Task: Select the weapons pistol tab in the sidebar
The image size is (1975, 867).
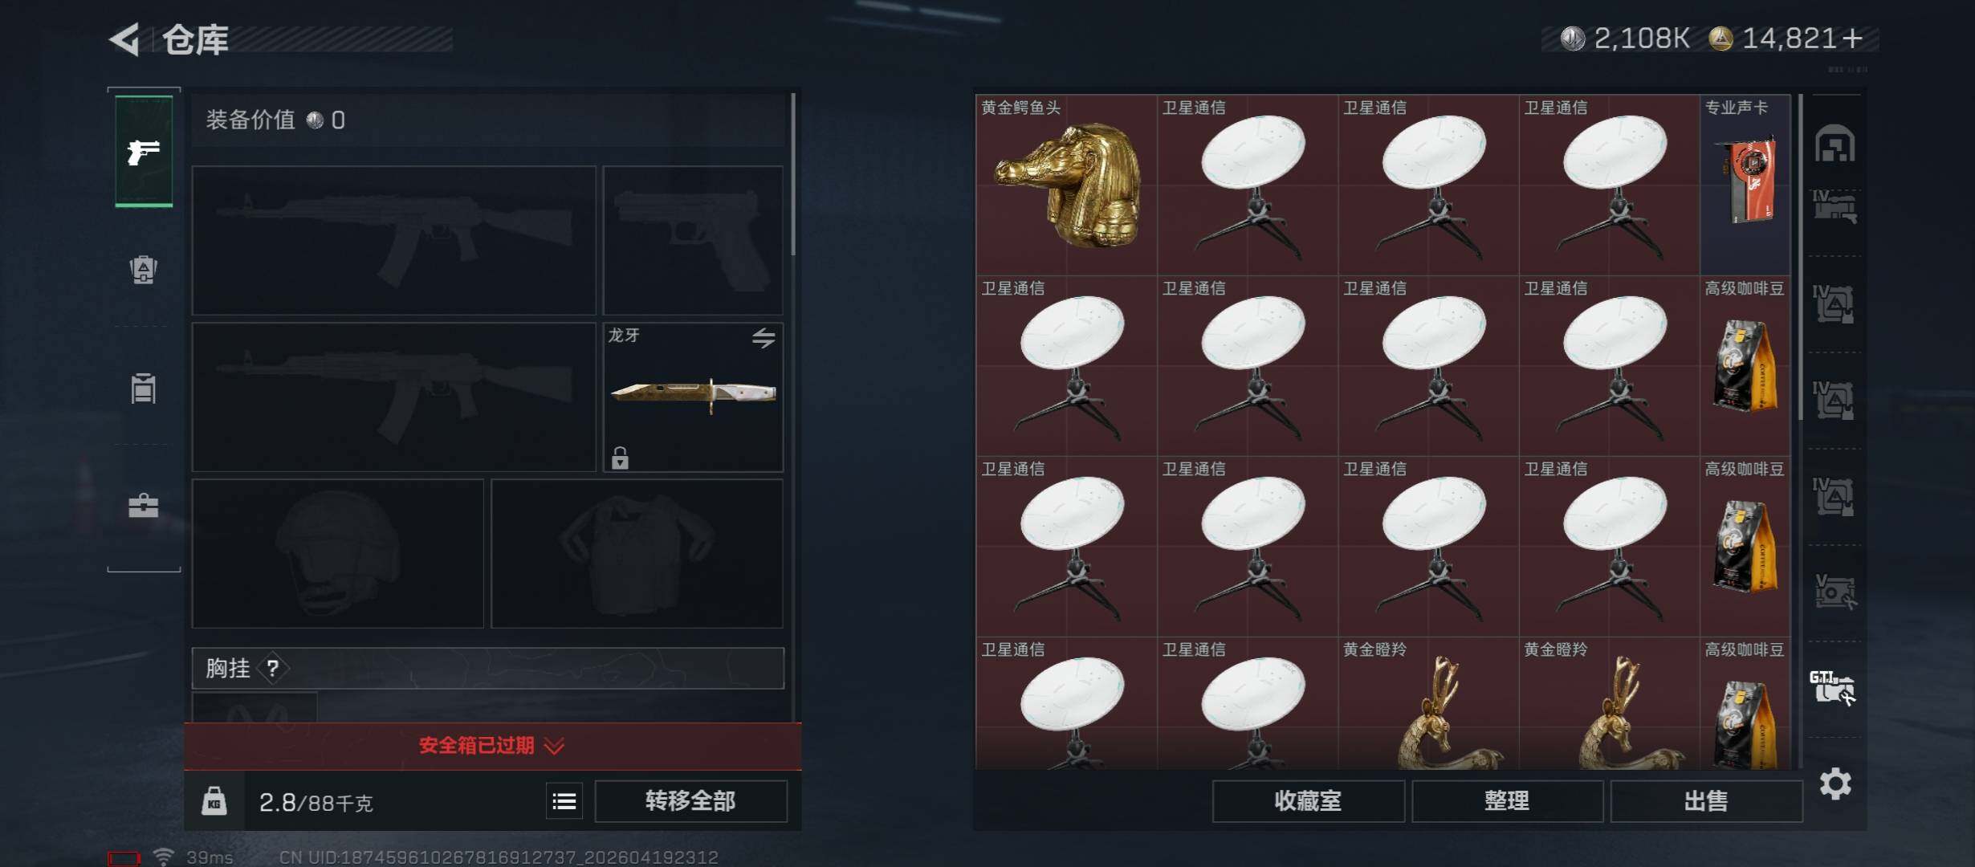Action: click(x=144, y=151)
